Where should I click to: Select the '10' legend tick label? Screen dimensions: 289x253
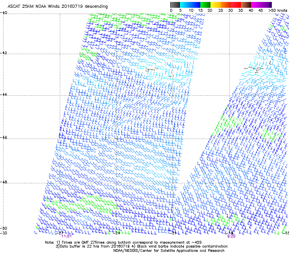click(191, 11)
